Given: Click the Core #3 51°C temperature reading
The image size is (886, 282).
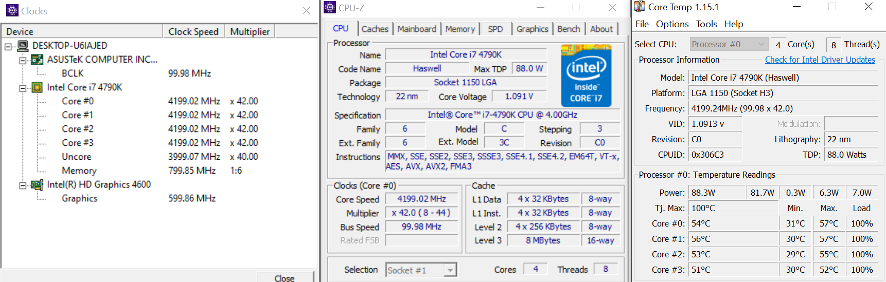Looking at the screenshot, I should [x=733, y=270].
